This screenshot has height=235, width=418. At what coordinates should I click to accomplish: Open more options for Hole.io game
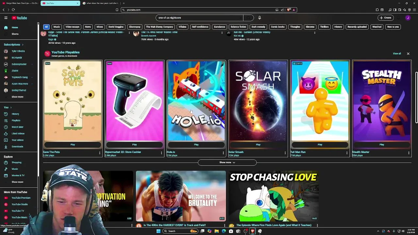pos(223,153)
